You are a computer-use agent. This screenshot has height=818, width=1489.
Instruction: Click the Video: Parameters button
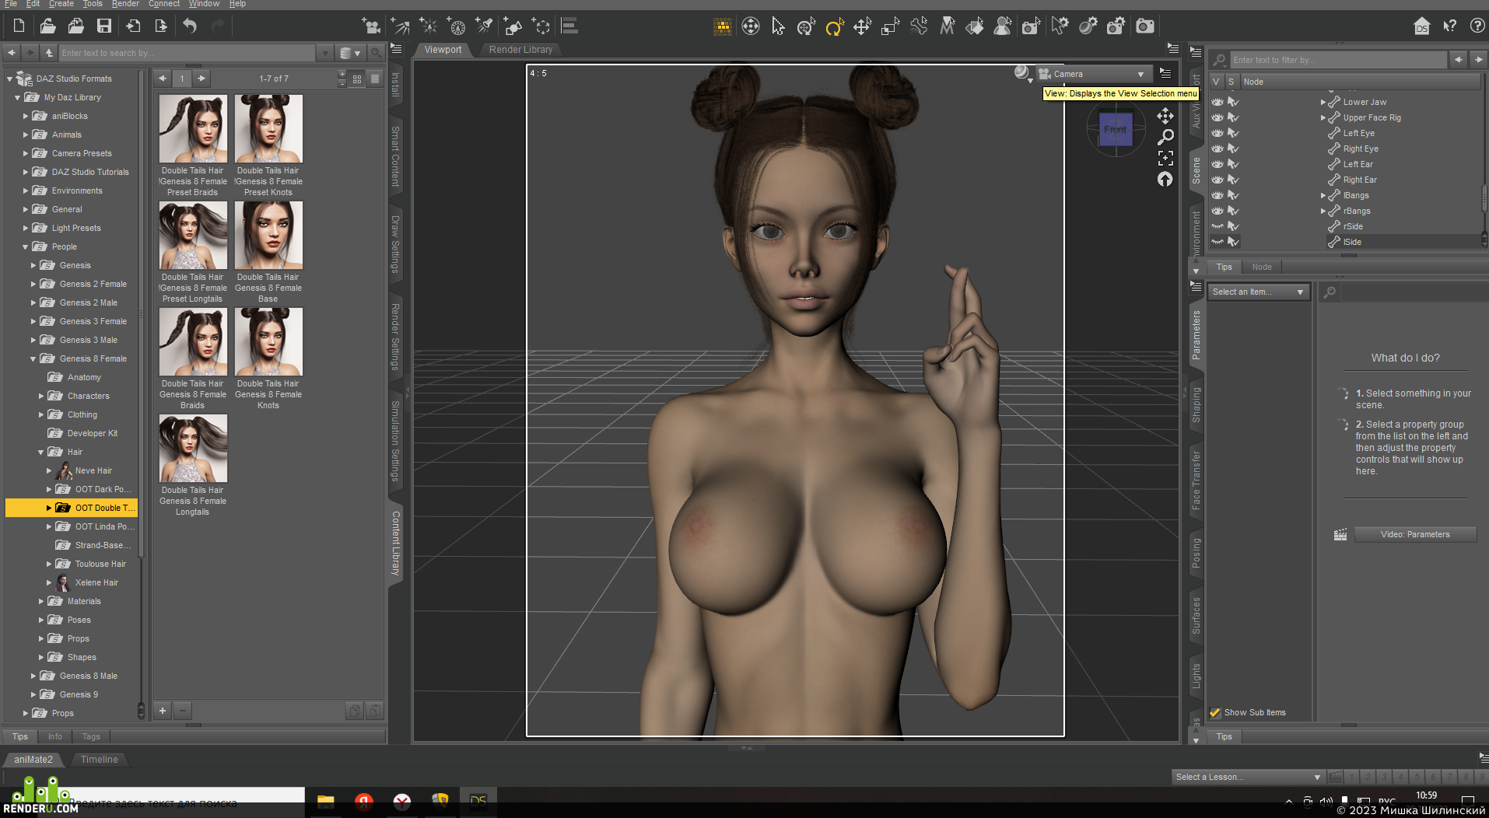click(1415, 534)
